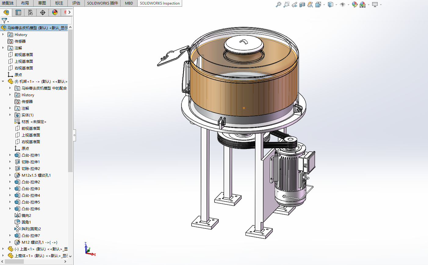Click the 镜向2 mirror feature icon
Viewport: 428px width, 265px height.
click(x=17, y=215)
